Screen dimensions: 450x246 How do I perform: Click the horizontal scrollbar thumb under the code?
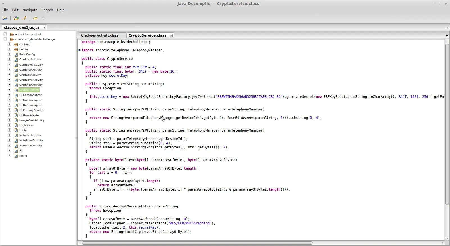coord(197,243)
